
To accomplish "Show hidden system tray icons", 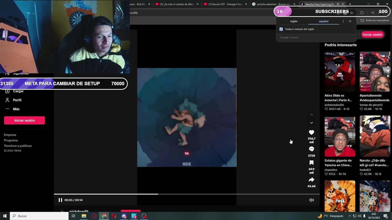I will [x=349, y=216].
